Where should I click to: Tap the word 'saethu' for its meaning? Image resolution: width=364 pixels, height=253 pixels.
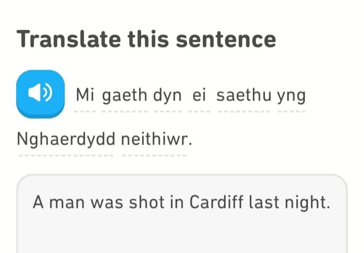(x=244, y=95)
